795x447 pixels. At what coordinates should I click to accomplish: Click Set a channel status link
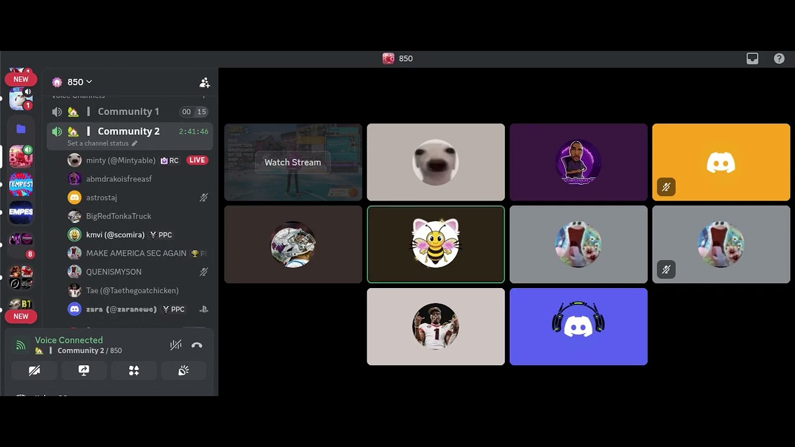[102, 143]
